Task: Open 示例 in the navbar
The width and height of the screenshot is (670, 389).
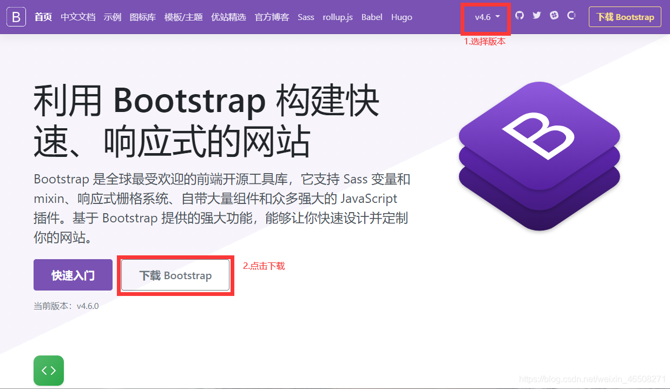Action: pyautogui.click(x=113, y=17)
